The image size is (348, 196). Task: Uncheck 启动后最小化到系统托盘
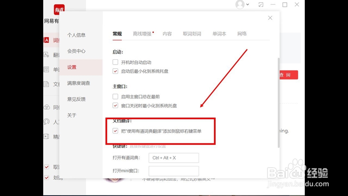(115, 71)
